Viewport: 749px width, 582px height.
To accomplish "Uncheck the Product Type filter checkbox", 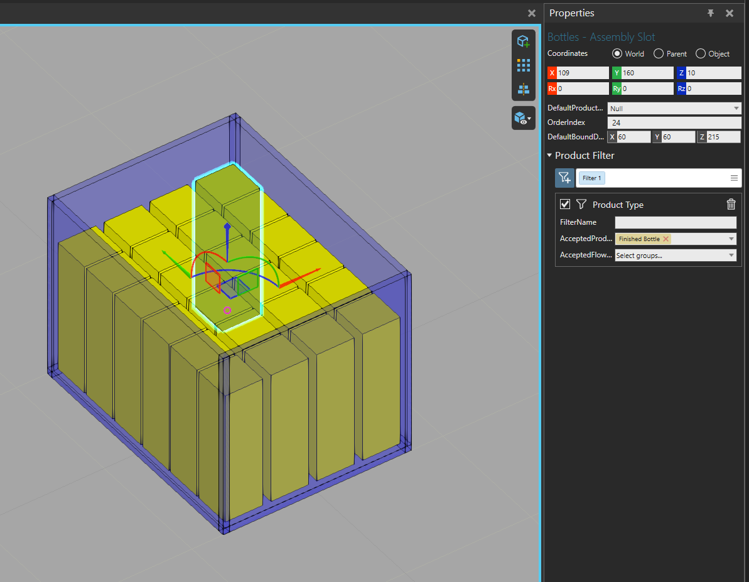I will click(x=565, y=204).
